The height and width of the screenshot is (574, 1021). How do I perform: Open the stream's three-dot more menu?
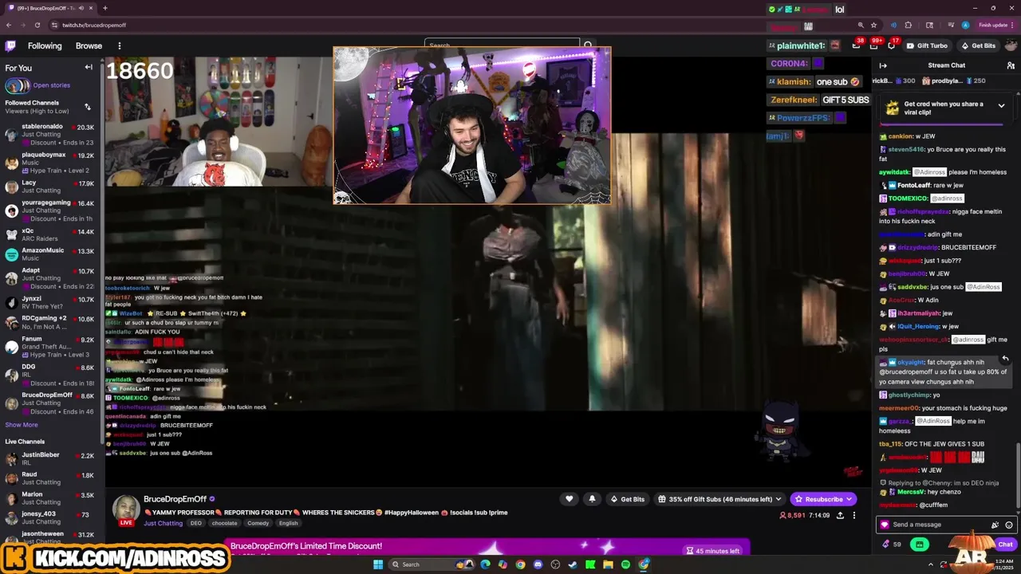(853, 516)
